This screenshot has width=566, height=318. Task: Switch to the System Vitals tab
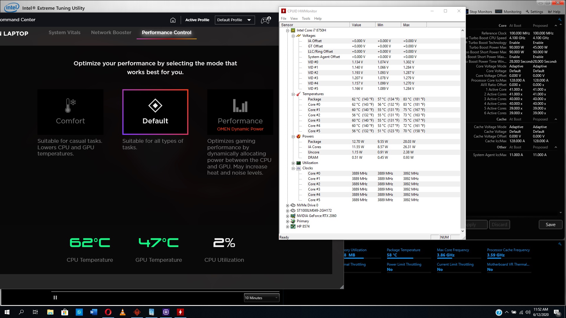tap(65, 32)
